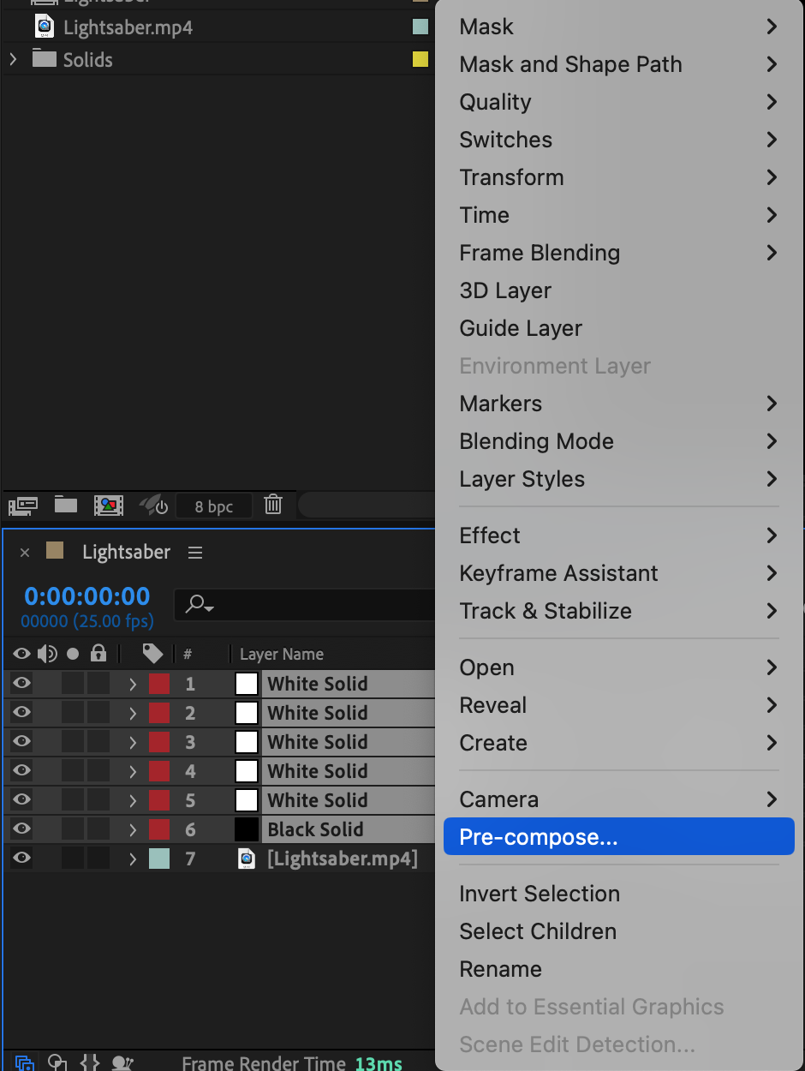This screenshot has width=805, height=1071.
Task: Expand the Solids folder in Project panel
Action: [x=13, y=60]
